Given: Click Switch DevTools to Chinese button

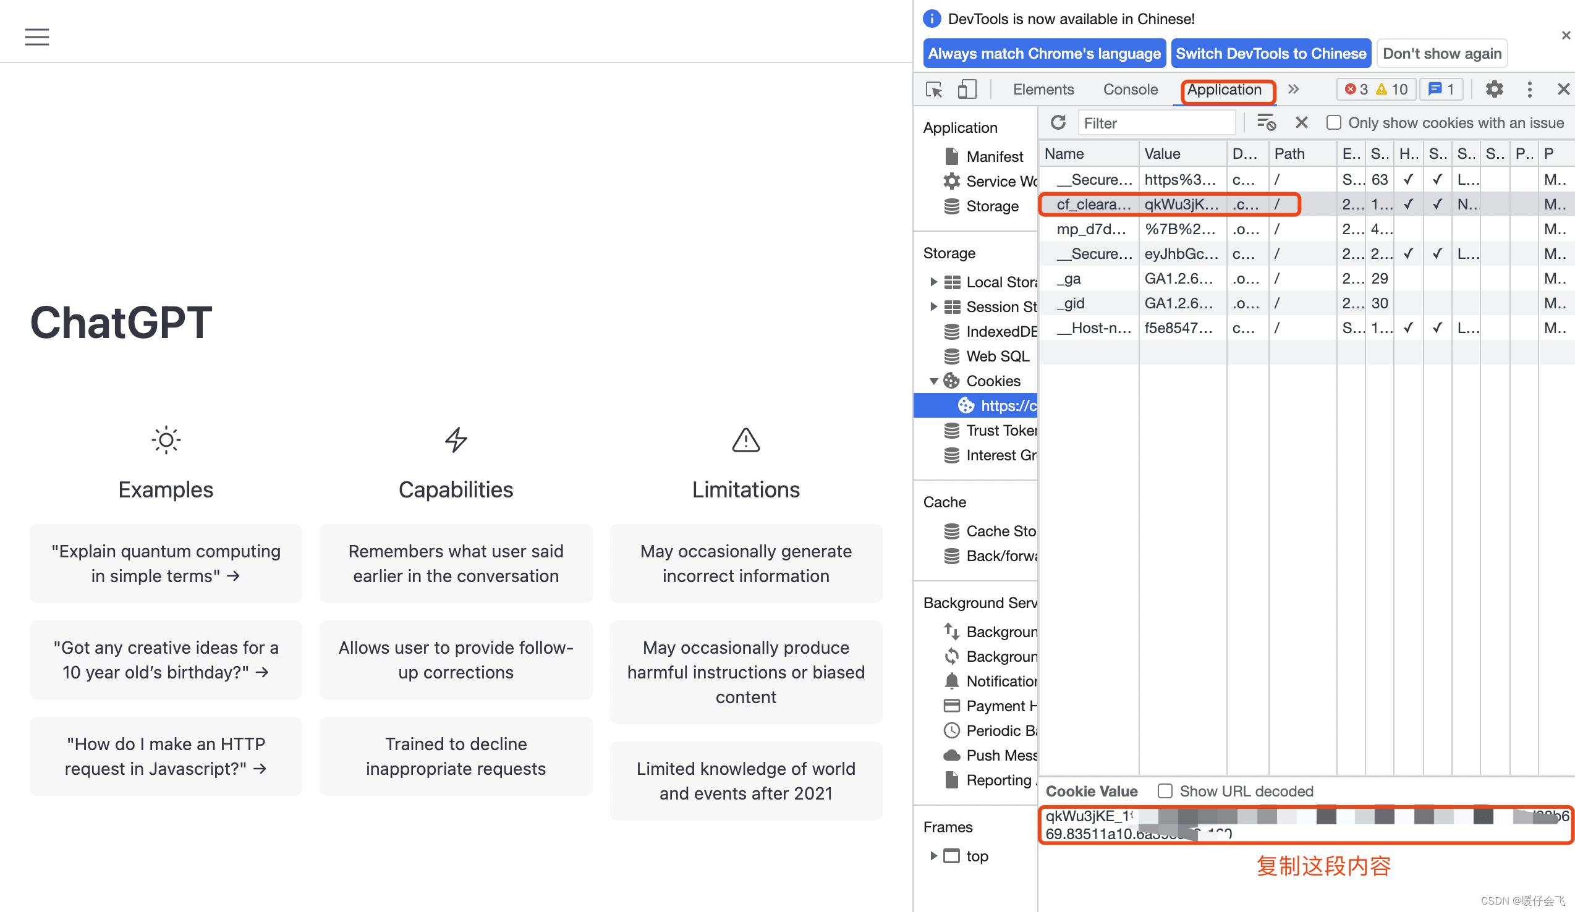Looking at the screenshot, I should point(1271,54).
